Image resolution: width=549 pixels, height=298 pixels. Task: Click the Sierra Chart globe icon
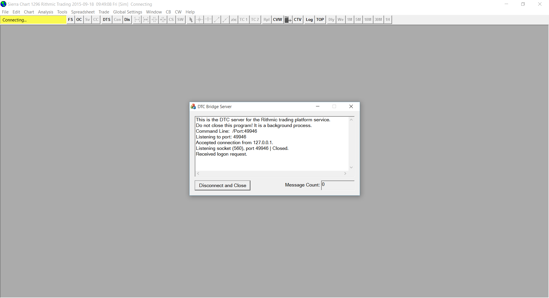[3, 4]
